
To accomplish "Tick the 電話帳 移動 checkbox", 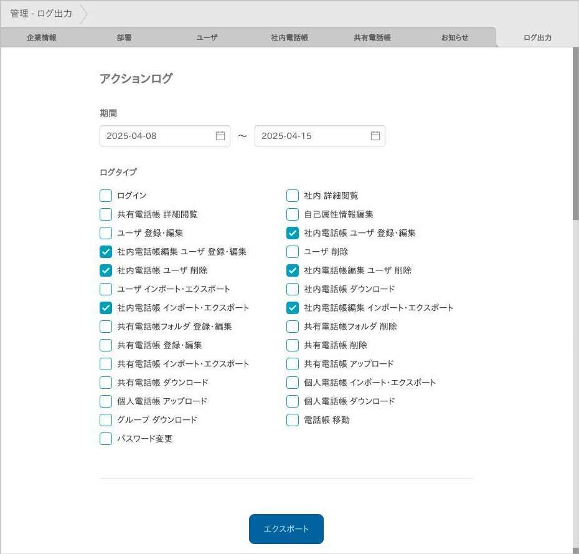I will point(293,420).
